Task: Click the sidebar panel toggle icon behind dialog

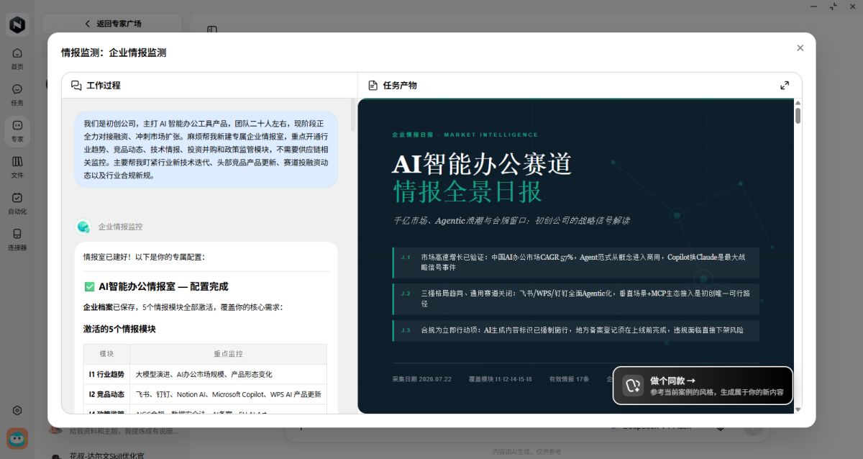Action: tap(212, 29)
